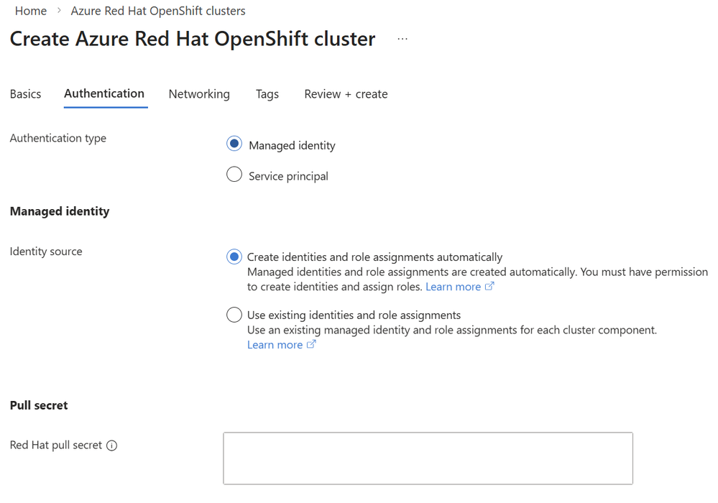The width and height of the screenshot is (718, 503).
Task: Select the Managed identity authentication type
Action: 234,144
